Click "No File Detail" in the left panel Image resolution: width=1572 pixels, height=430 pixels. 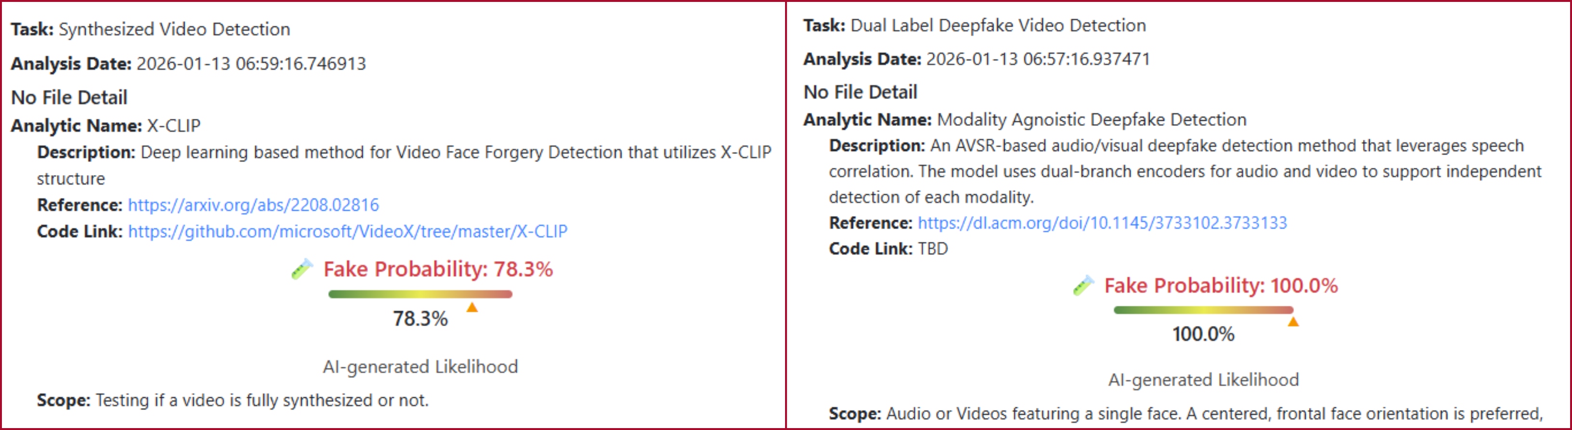(69, 98)
